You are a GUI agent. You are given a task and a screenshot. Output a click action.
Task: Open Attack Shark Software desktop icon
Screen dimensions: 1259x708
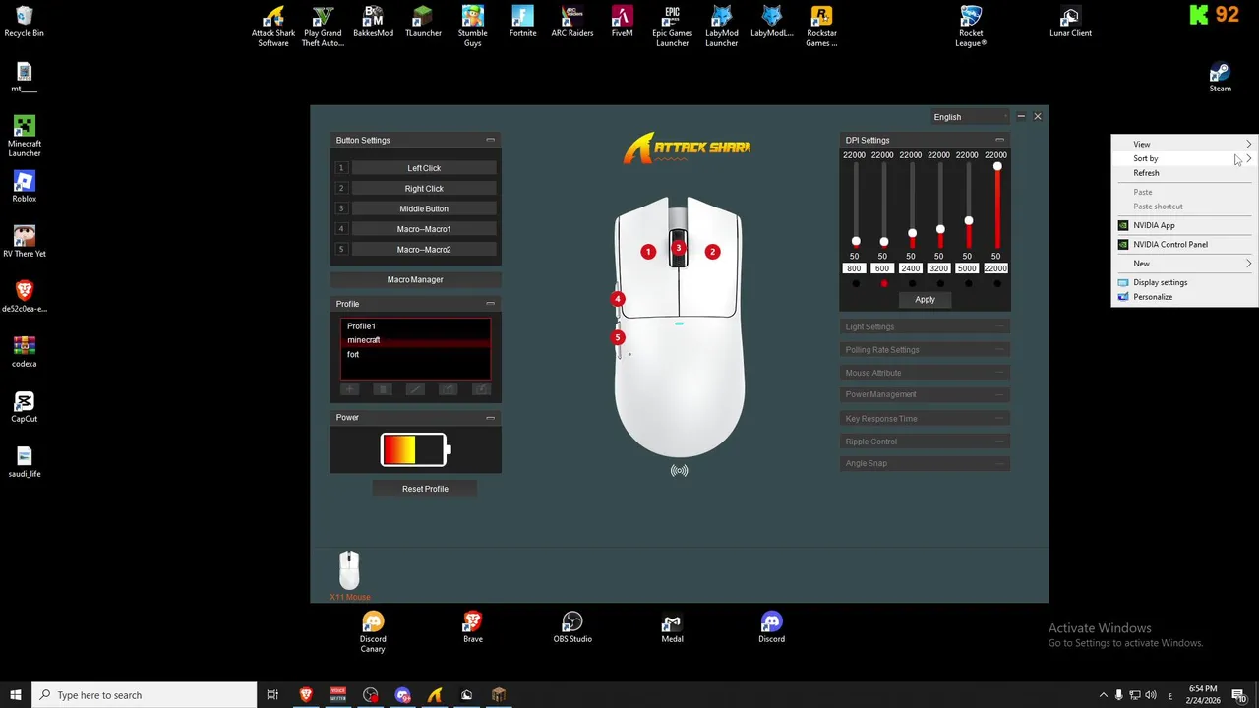coord(273,27)
